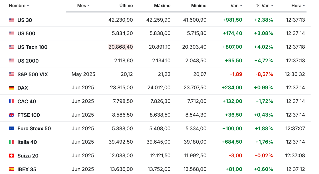Sort by the % Var. column header

[265, 6]
